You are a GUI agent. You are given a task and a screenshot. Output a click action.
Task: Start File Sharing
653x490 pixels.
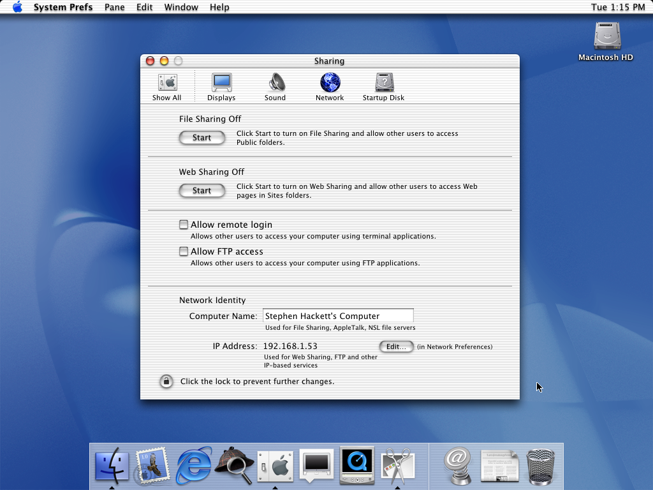pos(202,138)
